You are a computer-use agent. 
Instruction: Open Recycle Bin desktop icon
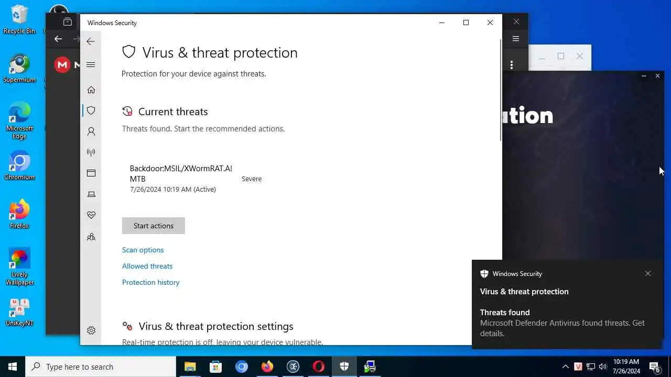[x=19, y=20]
